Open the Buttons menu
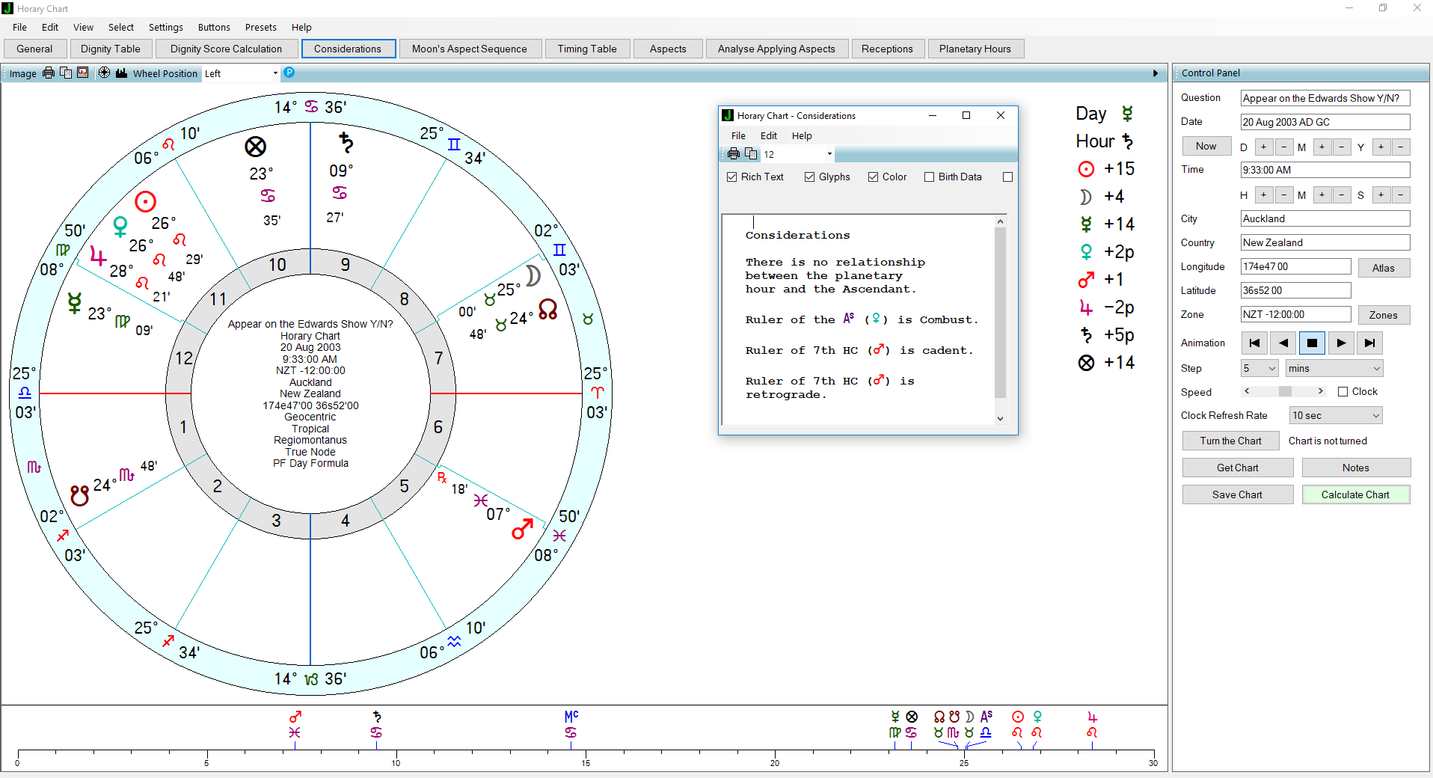Screen dimensions: 1433x778 click(x=214, y=27)
